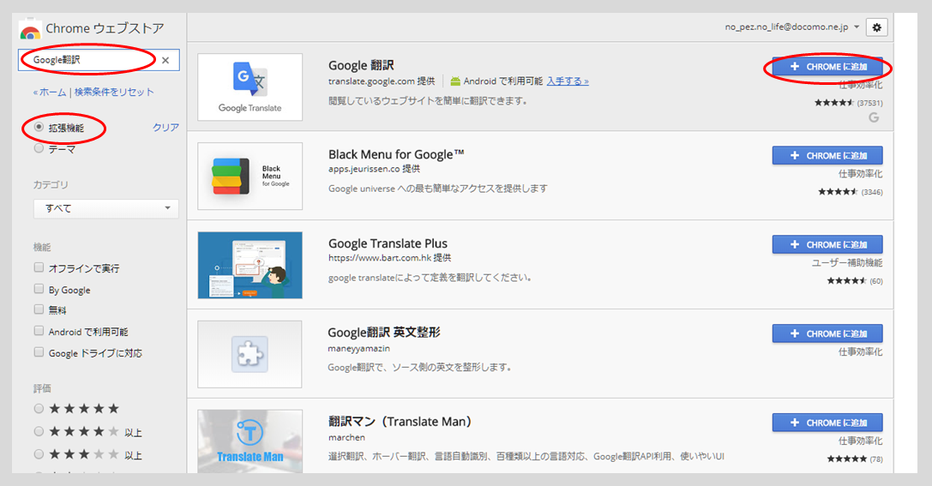Add Black Menu for Google to Chrome

point(827,156)
